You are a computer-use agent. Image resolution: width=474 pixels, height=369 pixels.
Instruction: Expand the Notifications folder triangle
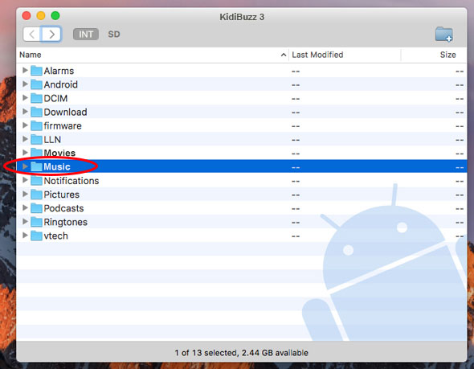25,180
